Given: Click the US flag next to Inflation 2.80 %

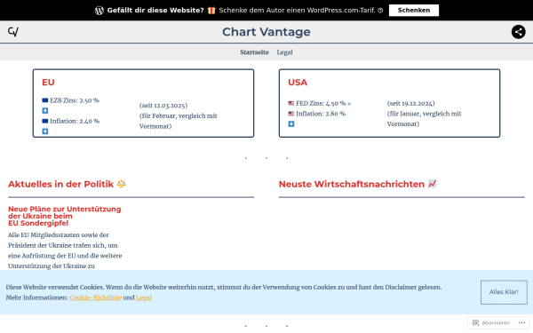Looking at the screenshot, I should click(x=291, y=114).
